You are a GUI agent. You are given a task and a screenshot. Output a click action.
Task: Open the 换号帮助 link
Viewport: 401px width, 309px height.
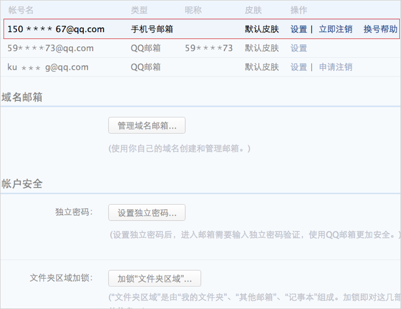[x=380, y=29]
